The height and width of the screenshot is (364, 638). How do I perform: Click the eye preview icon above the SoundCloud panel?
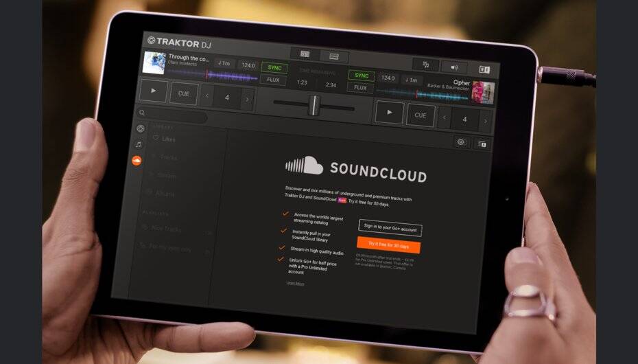(462, 142)
